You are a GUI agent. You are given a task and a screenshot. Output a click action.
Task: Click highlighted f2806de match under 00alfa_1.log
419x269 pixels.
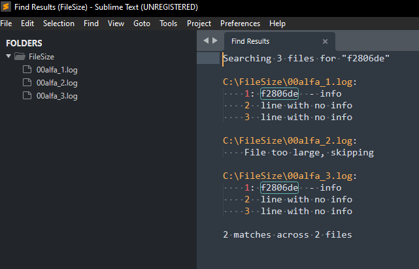click(x=279, y=93)
